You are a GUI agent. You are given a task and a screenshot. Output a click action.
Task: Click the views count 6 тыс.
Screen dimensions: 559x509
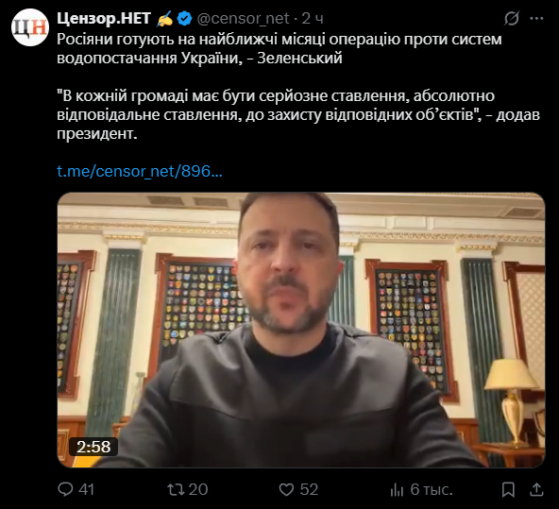point(432,489)
